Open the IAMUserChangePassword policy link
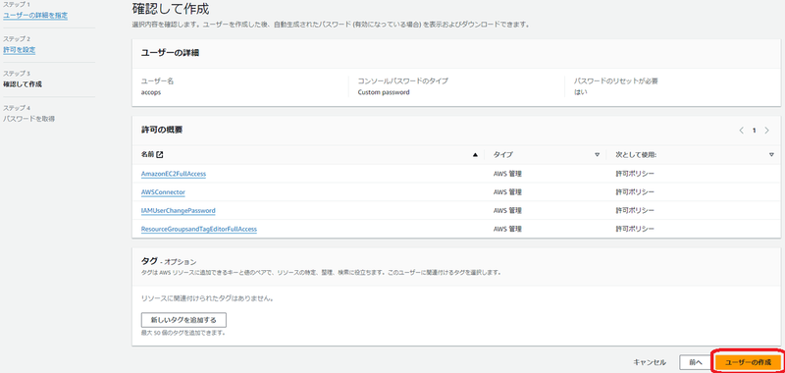 point(179,211)
